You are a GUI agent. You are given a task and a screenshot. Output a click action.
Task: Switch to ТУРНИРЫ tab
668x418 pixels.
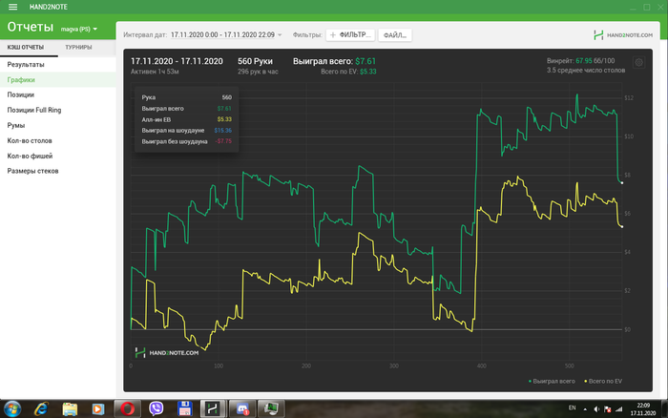pyautogui.click(x=78, y=48)
